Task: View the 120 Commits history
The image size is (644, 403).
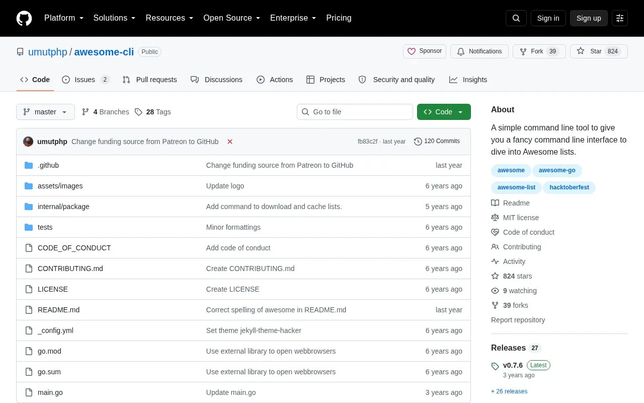Action: [x=437, y=142]
